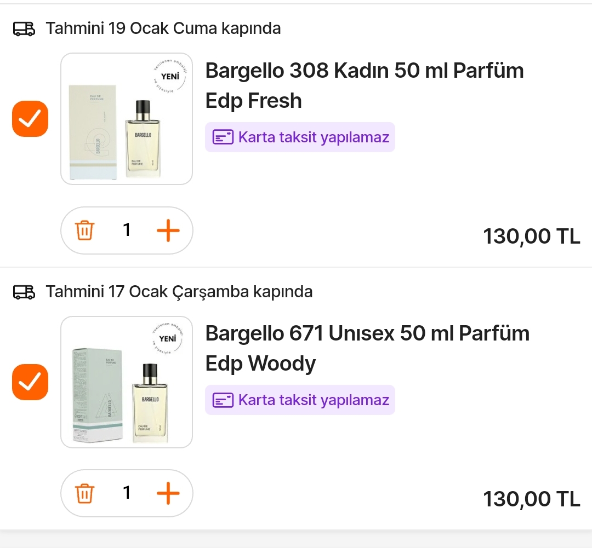Viewport: 592px width, 548px height.
Task: Click the quantity number for Bargello 308
Action: (127, 230)
